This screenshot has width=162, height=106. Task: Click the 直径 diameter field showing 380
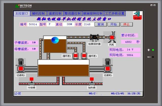tap(69, 24)
